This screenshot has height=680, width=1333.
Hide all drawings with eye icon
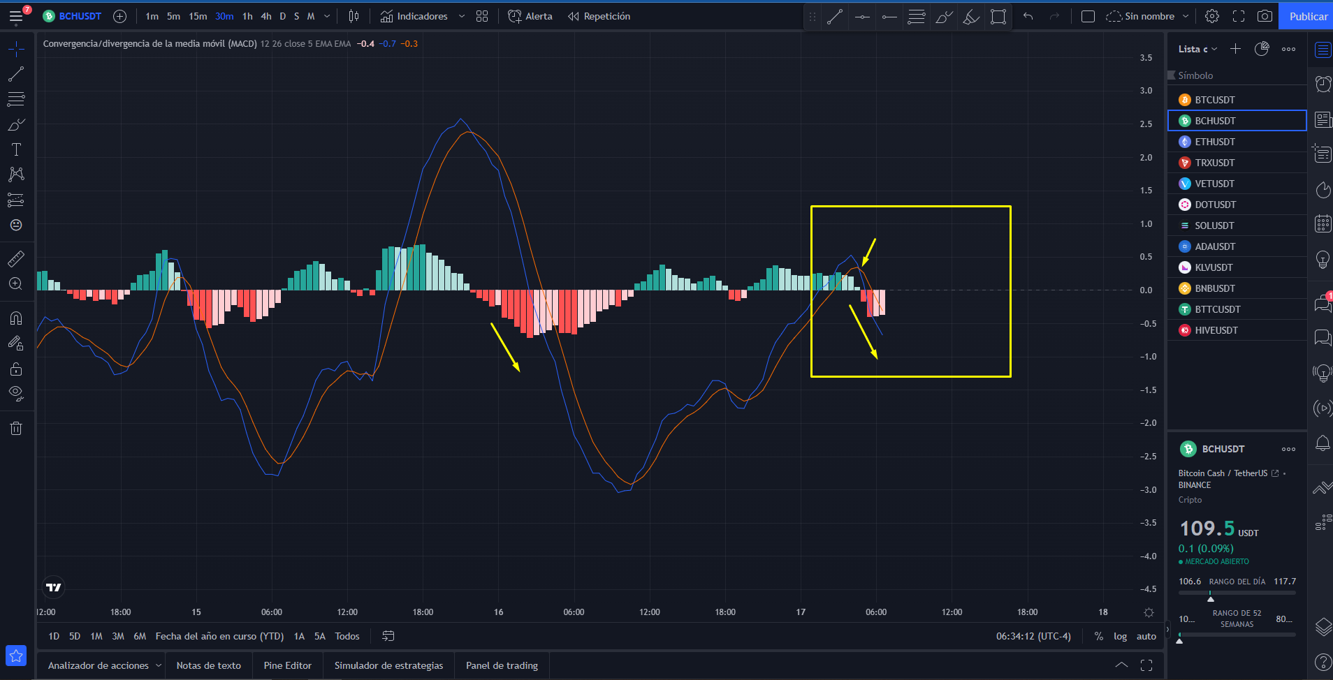click(16, 394)
